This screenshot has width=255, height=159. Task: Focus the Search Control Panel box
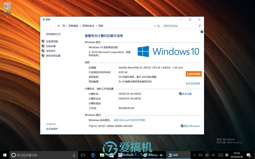(x=182, y=26)
